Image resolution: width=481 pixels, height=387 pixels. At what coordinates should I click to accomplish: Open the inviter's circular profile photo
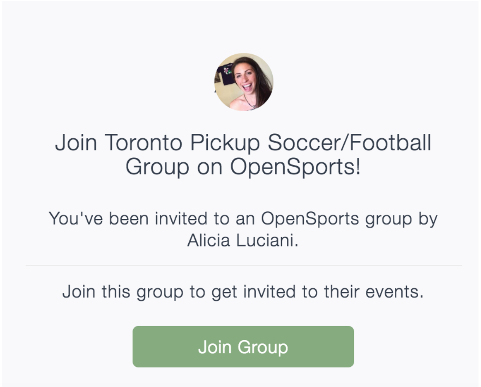point(244,82)
